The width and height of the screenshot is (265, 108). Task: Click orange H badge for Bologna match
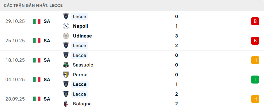tap(255, 99)
